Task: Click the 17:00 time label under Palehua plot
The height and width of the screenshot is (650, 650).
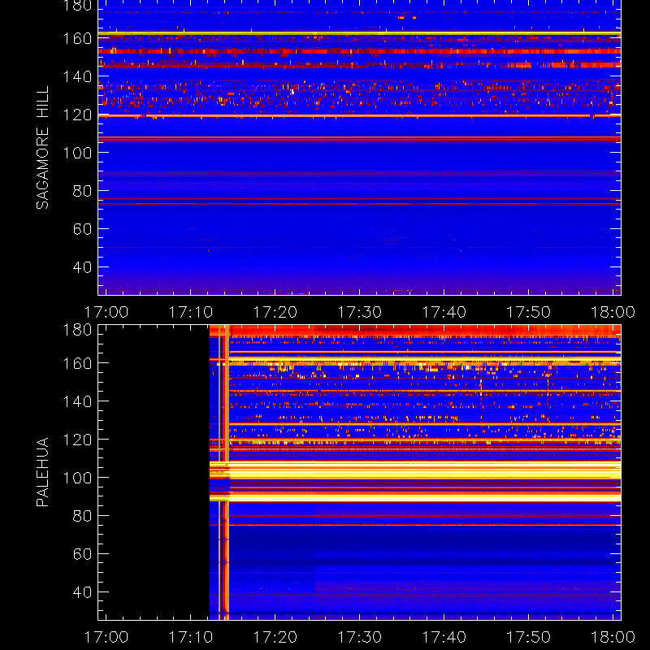Action: (x=106, y=637)
